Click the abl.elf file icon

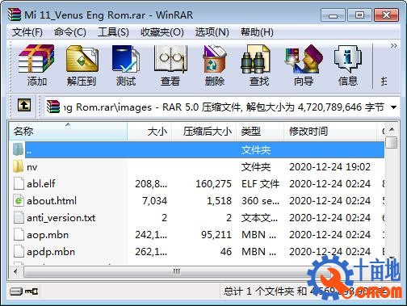pos(19,184)
